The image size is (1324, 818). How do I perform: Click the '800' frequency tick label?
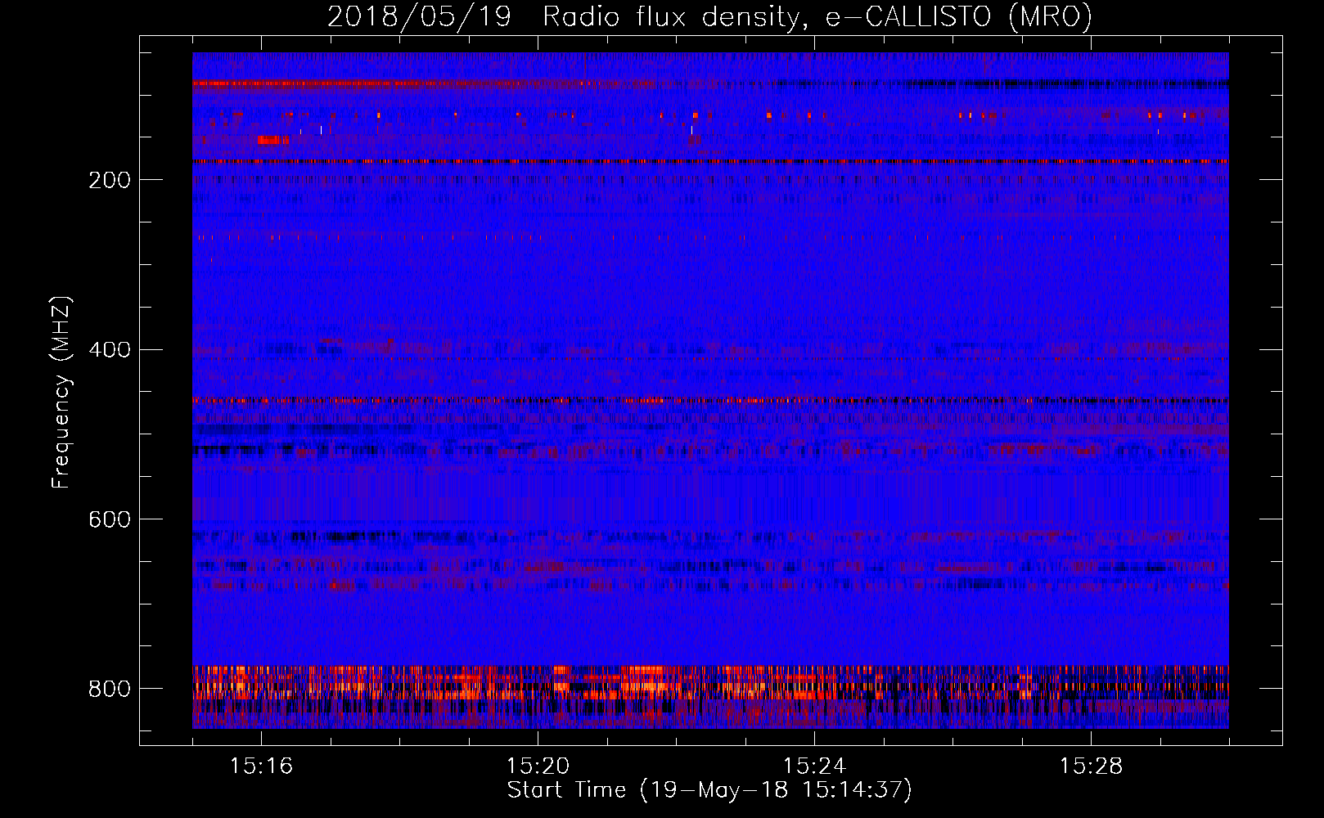(110, 689)
